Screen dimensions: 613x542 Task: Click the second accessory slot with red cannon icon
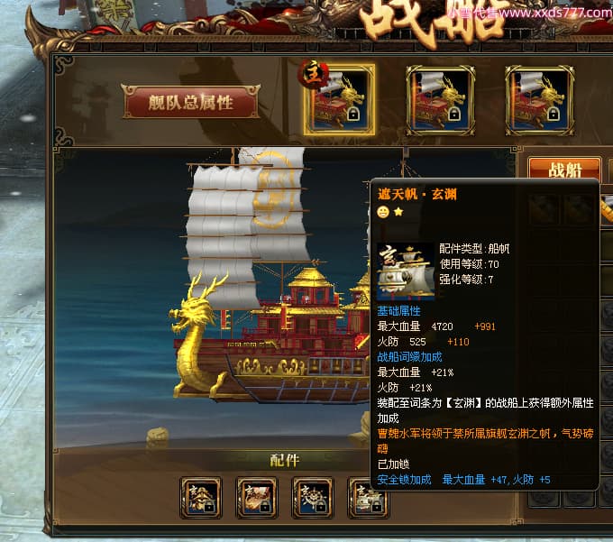257,498
